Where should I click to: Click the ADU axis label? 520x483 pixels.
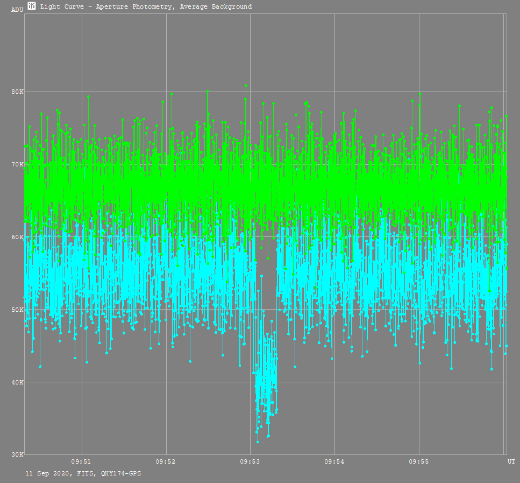pos(17,10)
